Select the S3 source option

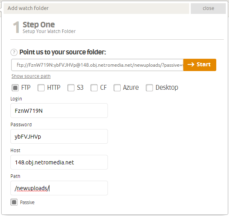pos(71,88)
